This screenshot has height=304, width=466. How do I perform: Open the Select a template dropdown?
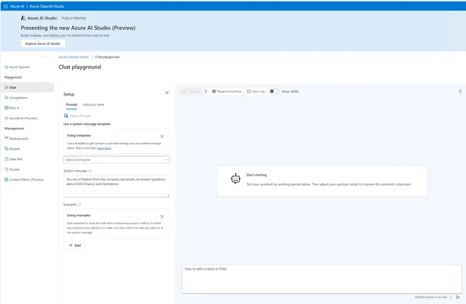(116, 160)
